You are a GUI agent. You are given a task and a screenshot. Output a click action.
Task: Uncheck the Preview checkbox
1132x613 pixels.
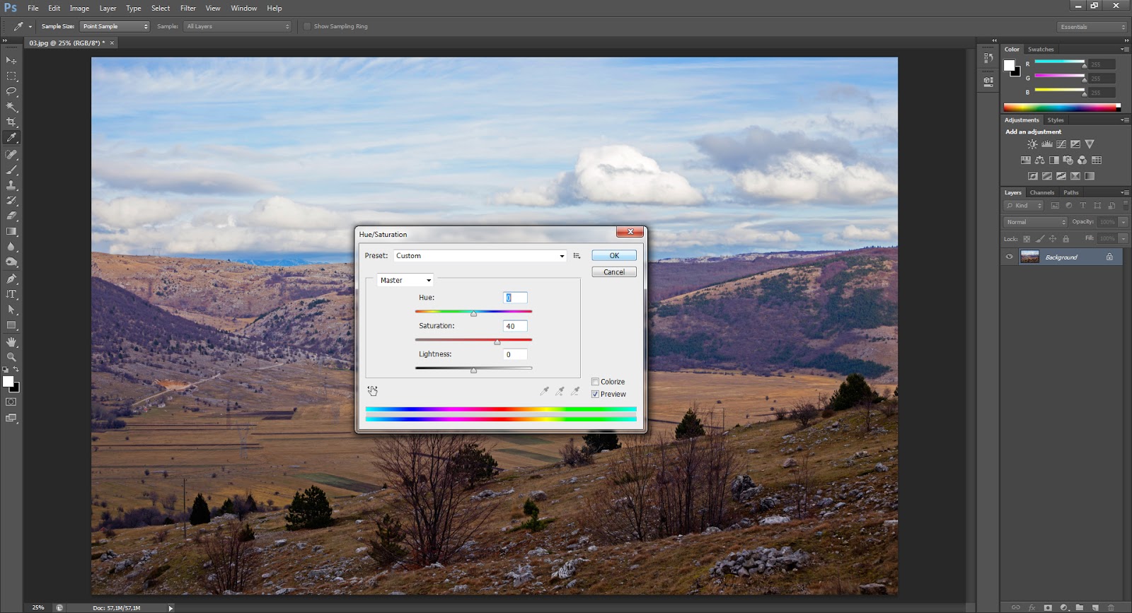(595, 395)
